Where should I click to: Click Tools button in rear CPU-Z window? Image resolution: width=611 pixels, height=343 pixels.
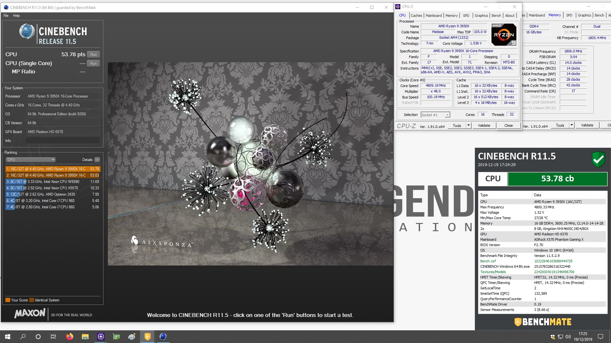click(560, 125)
